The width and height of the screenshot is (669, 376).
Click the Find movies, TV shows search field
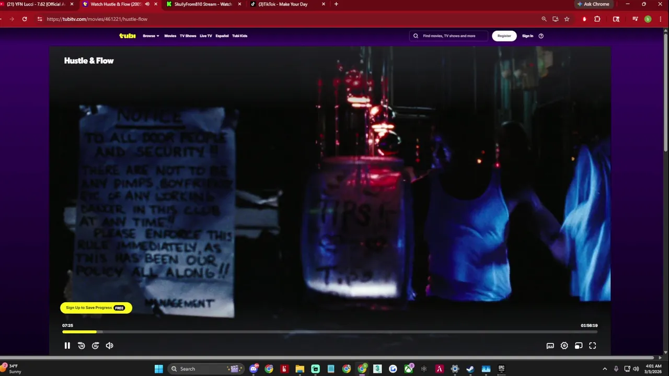448,36
